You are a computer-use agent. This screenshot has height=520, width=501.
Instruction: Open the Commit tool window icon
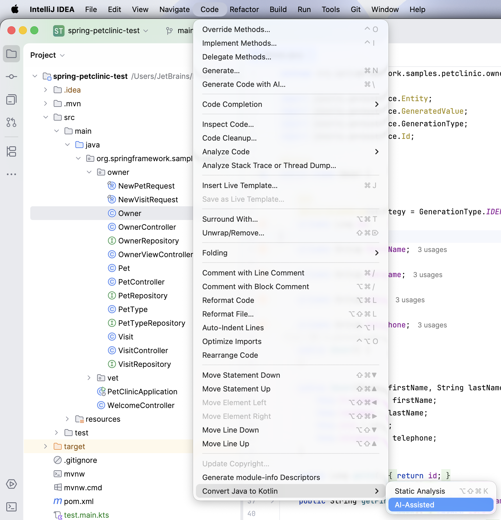click(11, 77)
